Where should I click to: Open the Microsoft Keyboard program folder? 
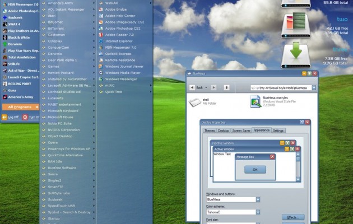click(x=68, y=111)
